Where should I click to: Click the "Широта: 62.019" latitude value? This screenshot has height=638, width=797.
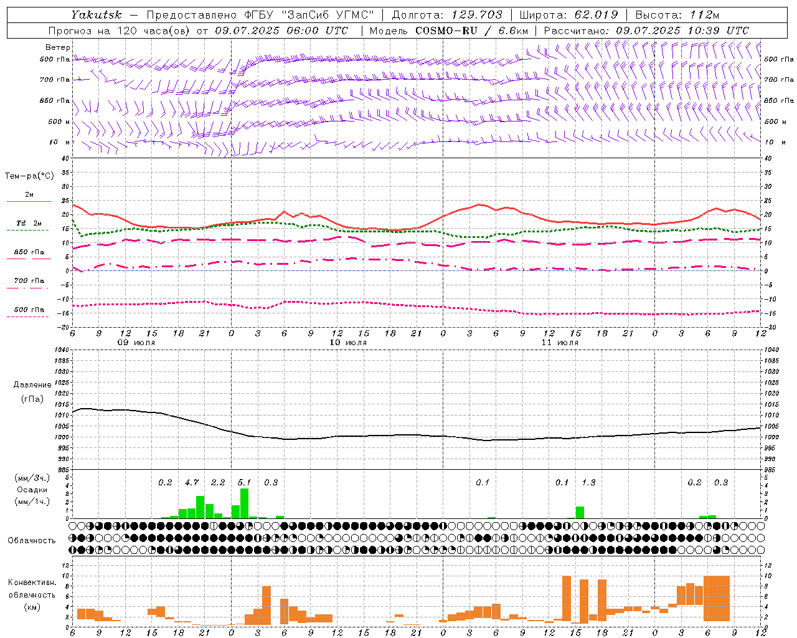pyautogui.click(x=568, y=15)
